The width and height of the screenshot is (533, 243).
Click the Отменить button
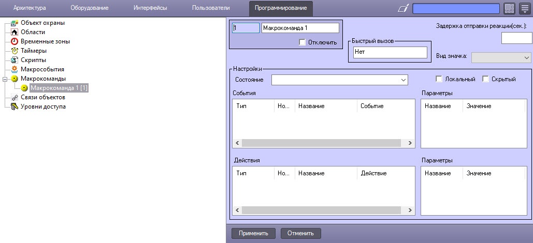pos(301,233)
